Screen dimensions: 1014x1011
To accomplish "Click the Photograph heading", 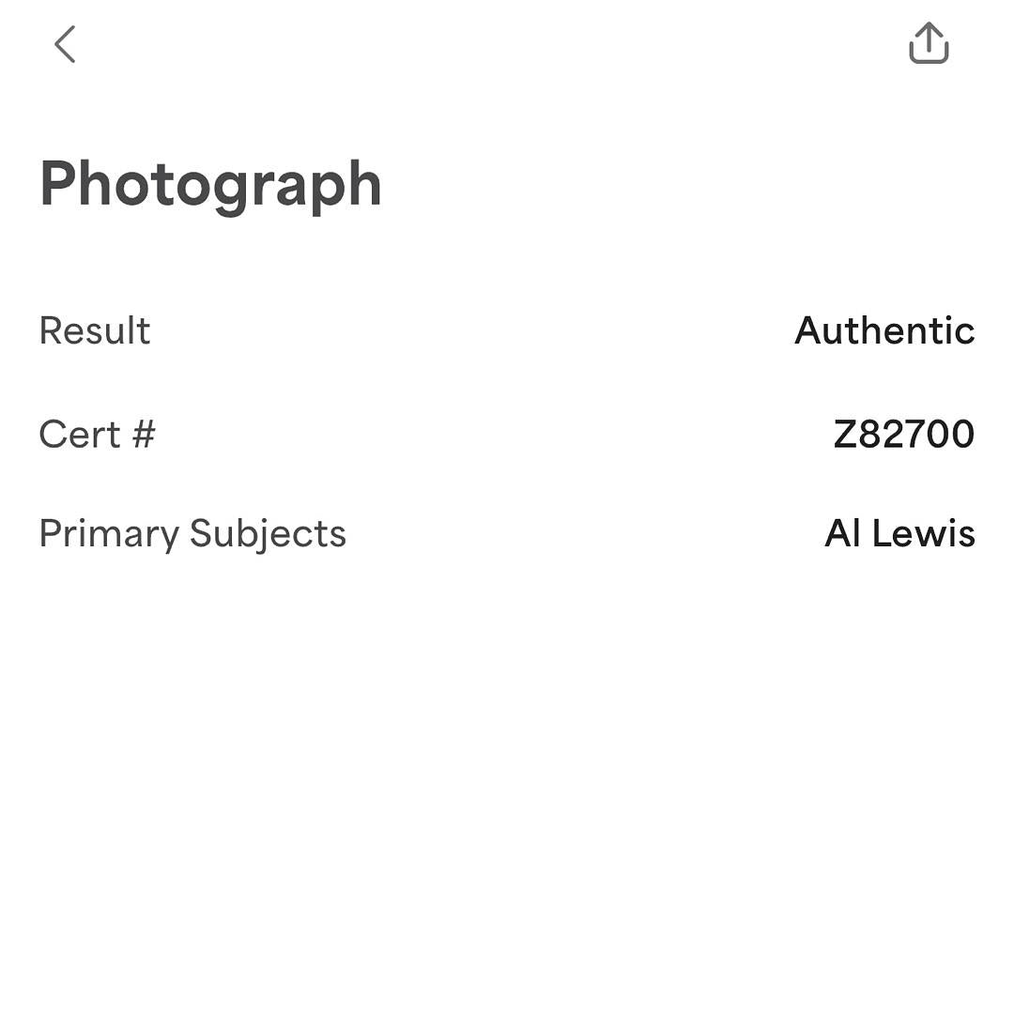I will tap(210, 184).
